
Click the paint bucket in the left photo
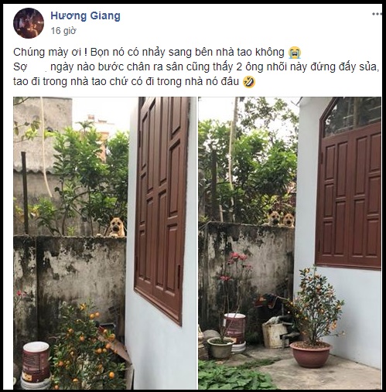point(36,362)
